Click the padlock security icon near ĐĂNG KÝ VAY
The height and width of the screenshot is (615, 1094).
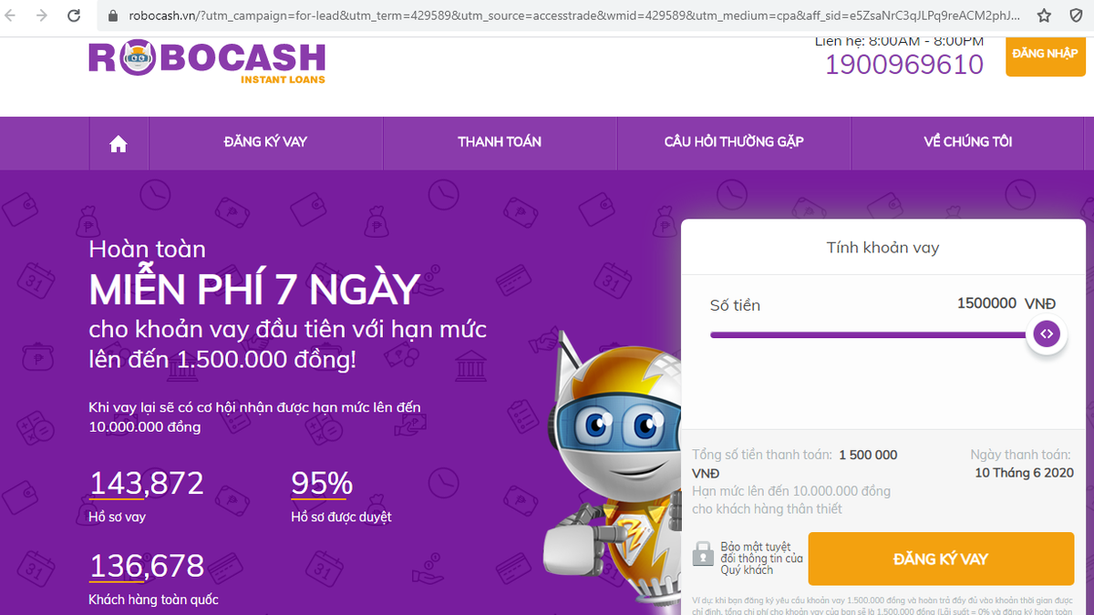pos(700,556)
